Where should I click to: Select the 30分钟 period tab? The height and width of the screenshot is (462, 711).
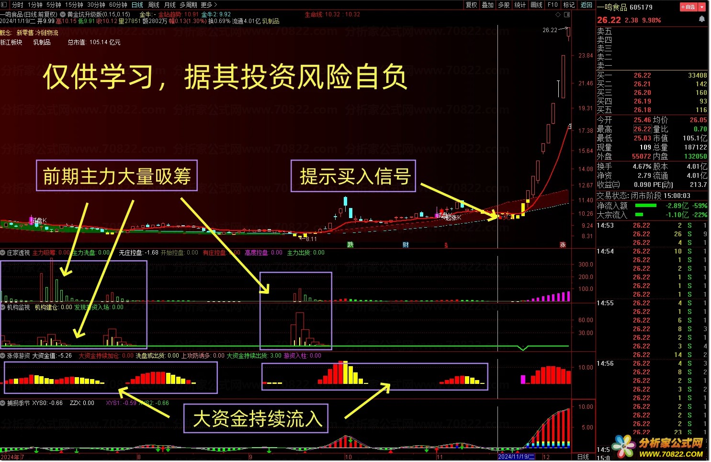[96, 5]
